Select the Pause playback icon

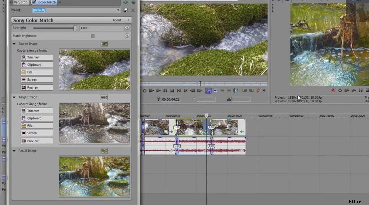point(166,90)
